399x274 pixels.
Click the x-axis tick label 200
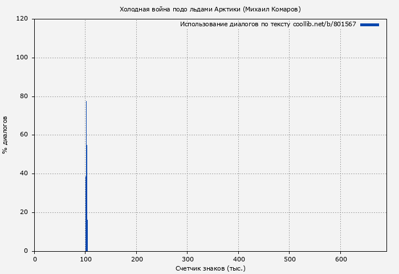136,259
